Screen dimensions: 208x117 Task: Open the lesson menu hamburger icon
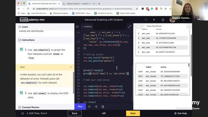(23, 113)
